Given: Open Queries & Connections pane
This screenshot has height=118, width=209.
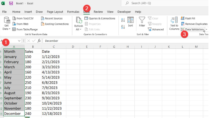Looking at the screenshot, I should tap(100, 18).
